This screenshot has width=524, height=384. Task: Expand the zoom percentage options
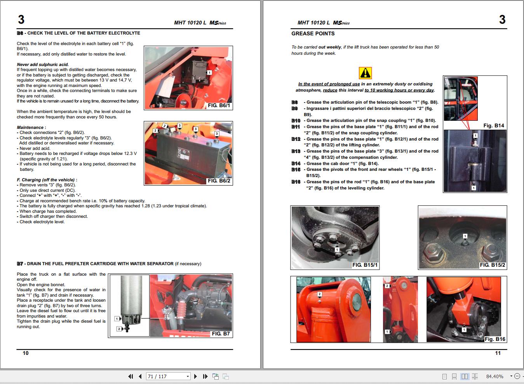pos(511,376)
